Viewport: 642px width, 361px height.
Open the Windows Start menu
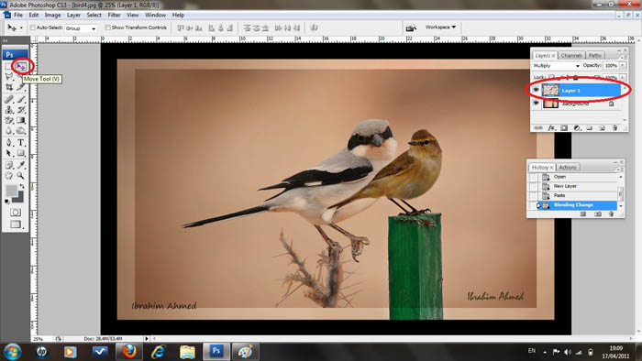[12, 352]
